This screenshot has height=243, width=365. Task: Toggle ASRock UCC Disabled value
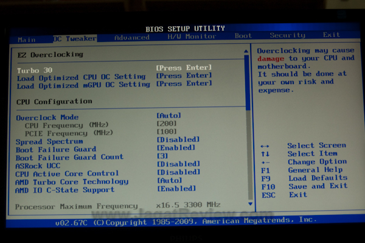178,164
